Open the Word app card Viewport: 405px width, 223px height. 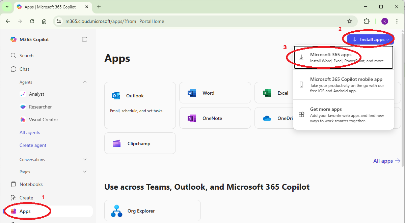215,93
